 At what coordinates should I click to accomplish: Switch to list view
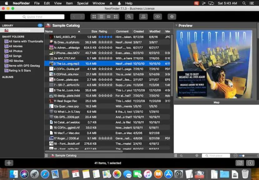pyautogui.click(x=102, y=17)
